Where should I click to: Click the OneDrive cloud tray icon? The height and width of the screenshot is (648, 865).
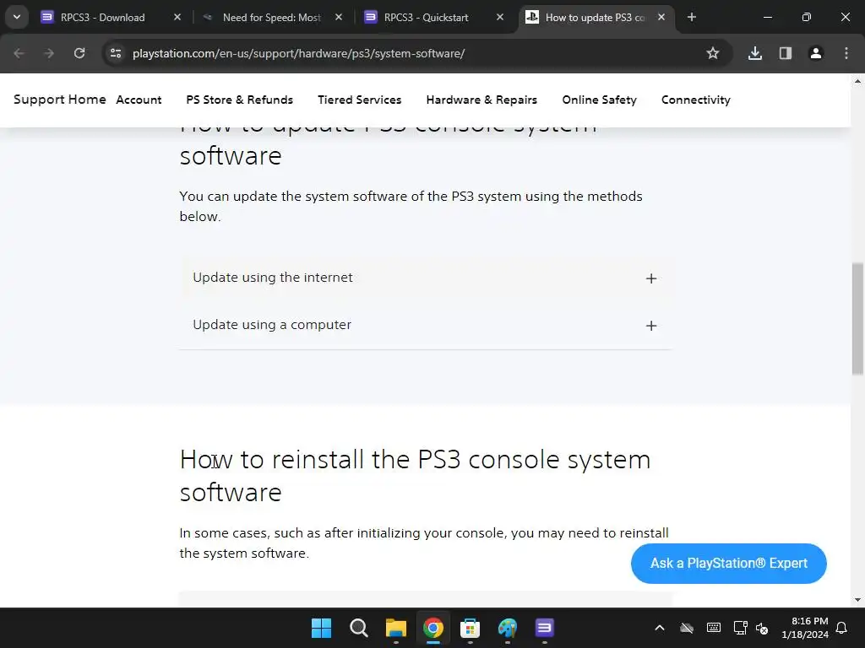pyautogui.click(x=686, y=628)
